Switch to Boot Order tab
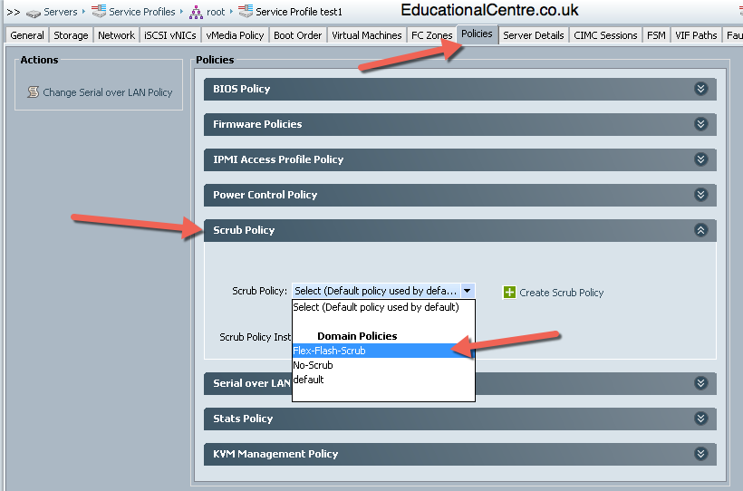Screen dimensions: 743x491 coord(297,35)
